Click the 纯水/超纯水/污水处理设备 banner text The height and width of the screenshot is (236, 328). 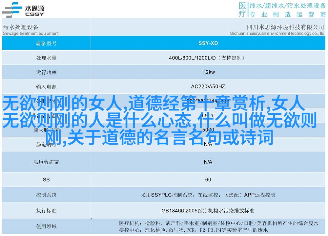pos(288,6)
